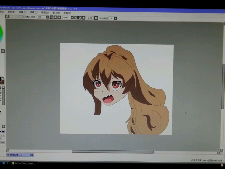Open the 图层(L) menu
This screenshot has width=225, height=169.
(11, 12)
